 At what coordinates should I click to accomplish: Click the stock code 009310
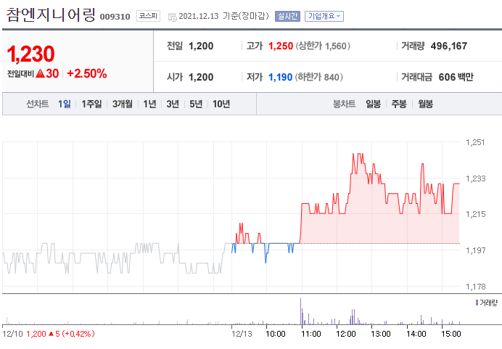(115, 17)
